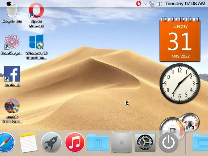Open the Notes app in the dock
The height and width of the screenshot is (156, 208).
click(28, 142)
